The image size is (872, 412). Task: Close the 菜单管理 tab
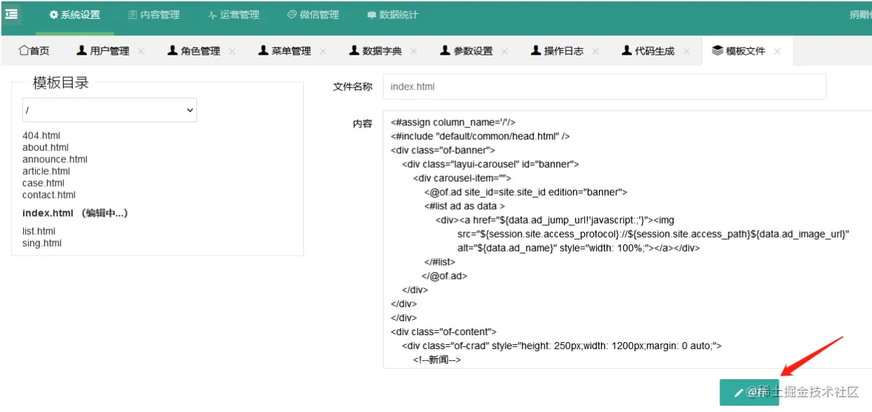323,51
